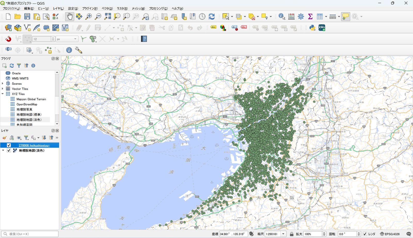Image resolution: width=413 pixels, height=238 pixels.
Task: Toggle the snapping magnet icon
Action: pyautogui.click(x=8, y=39)
